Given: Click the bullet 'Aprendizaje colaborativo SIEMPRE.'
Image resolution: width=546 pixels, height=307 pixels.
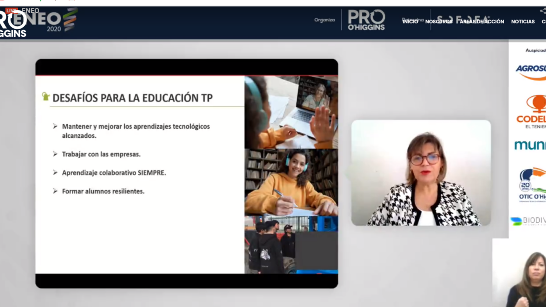Looking at the screenshot, I should tap(114, 173).
